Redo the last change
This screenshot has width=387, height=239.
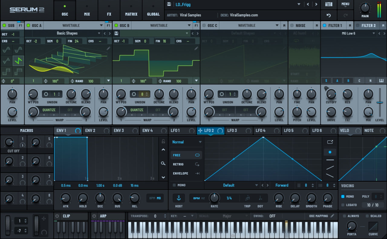[x=345, y=15]
